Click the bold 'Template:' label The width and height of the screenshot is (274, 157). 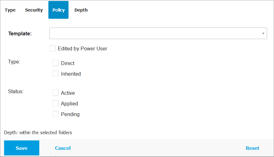tap(20, 33)
